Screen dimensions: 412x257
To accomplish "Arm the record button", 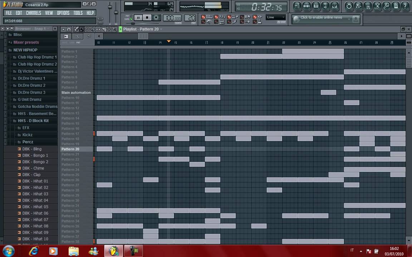I will 156,17.
